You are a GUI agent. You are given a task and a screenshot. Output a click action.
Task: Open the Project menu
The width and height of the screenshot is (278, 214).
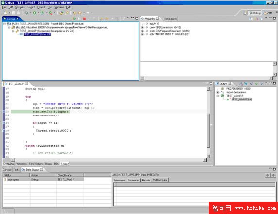(x=41, y=7)
